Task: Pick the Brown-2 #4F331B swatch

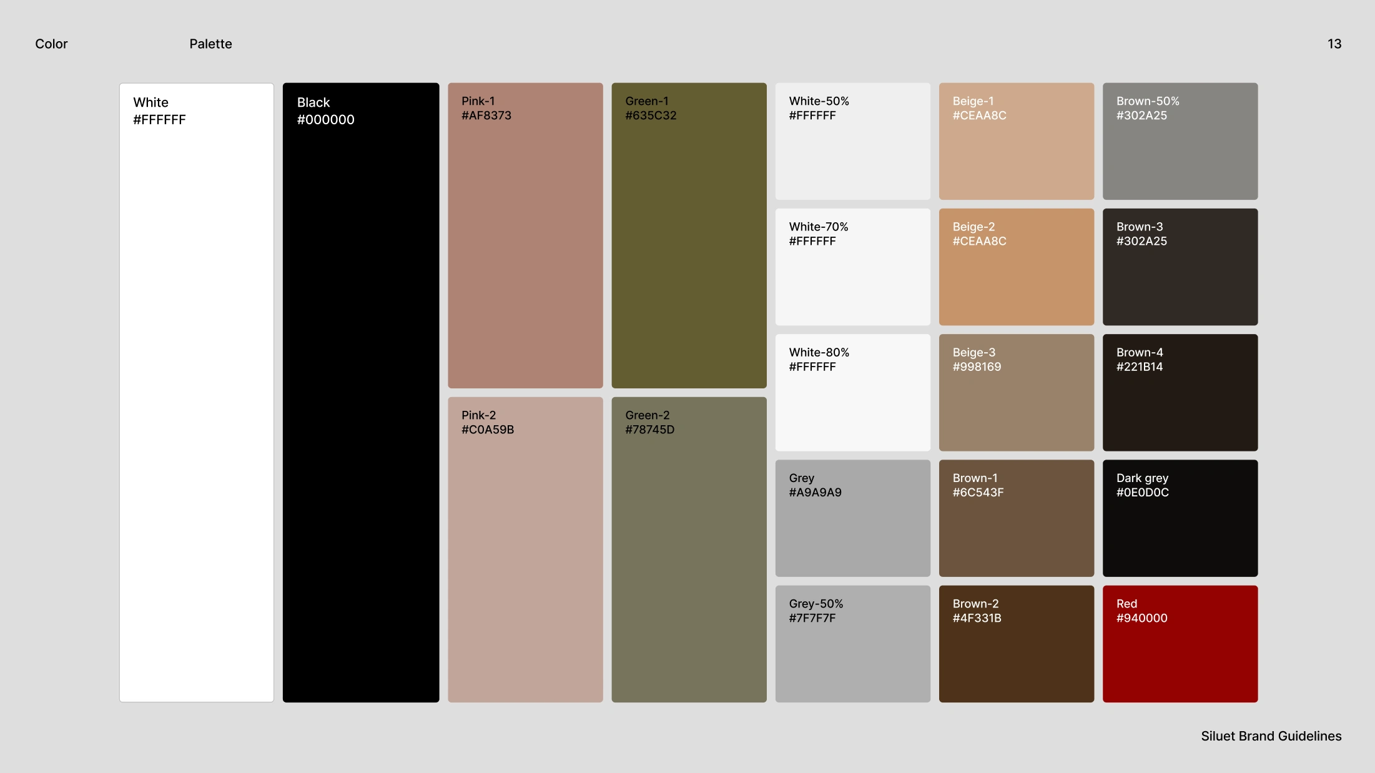Action: pyautogui.click(x=1016, y=644)
